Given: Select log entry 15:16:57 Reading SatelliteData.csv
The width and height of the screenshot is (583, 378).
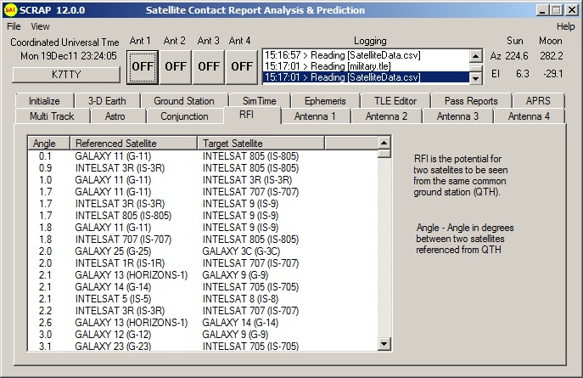Looking at the screenshot, I should click(366, 55).
